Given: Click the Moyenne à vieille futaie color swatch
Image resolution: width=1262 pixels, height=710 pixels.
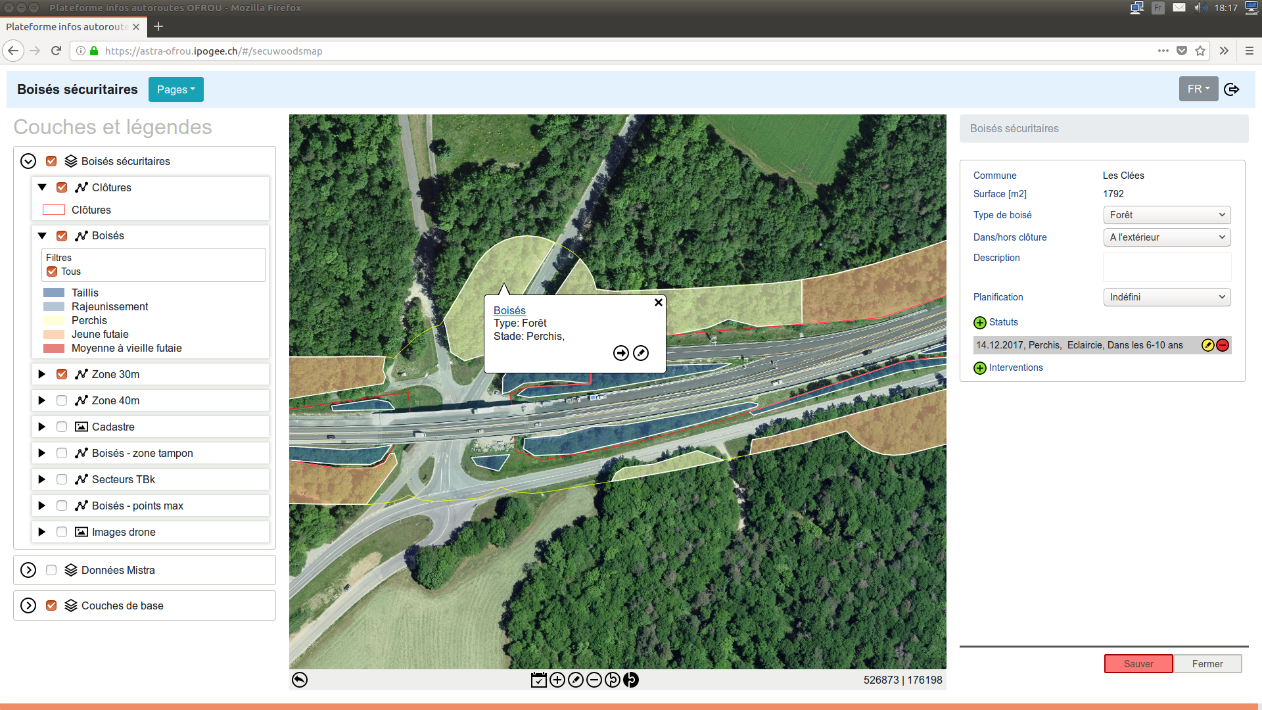Looking at the screenshot, I should tap(54, 348).
